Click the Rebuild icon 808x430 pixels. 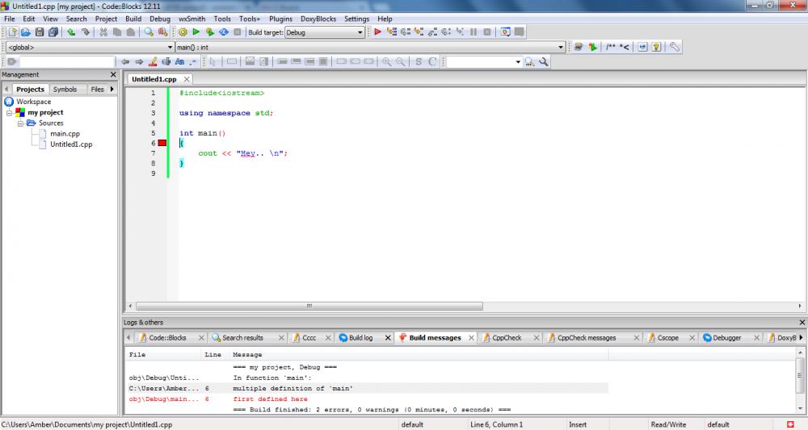[x=224, y=32]
